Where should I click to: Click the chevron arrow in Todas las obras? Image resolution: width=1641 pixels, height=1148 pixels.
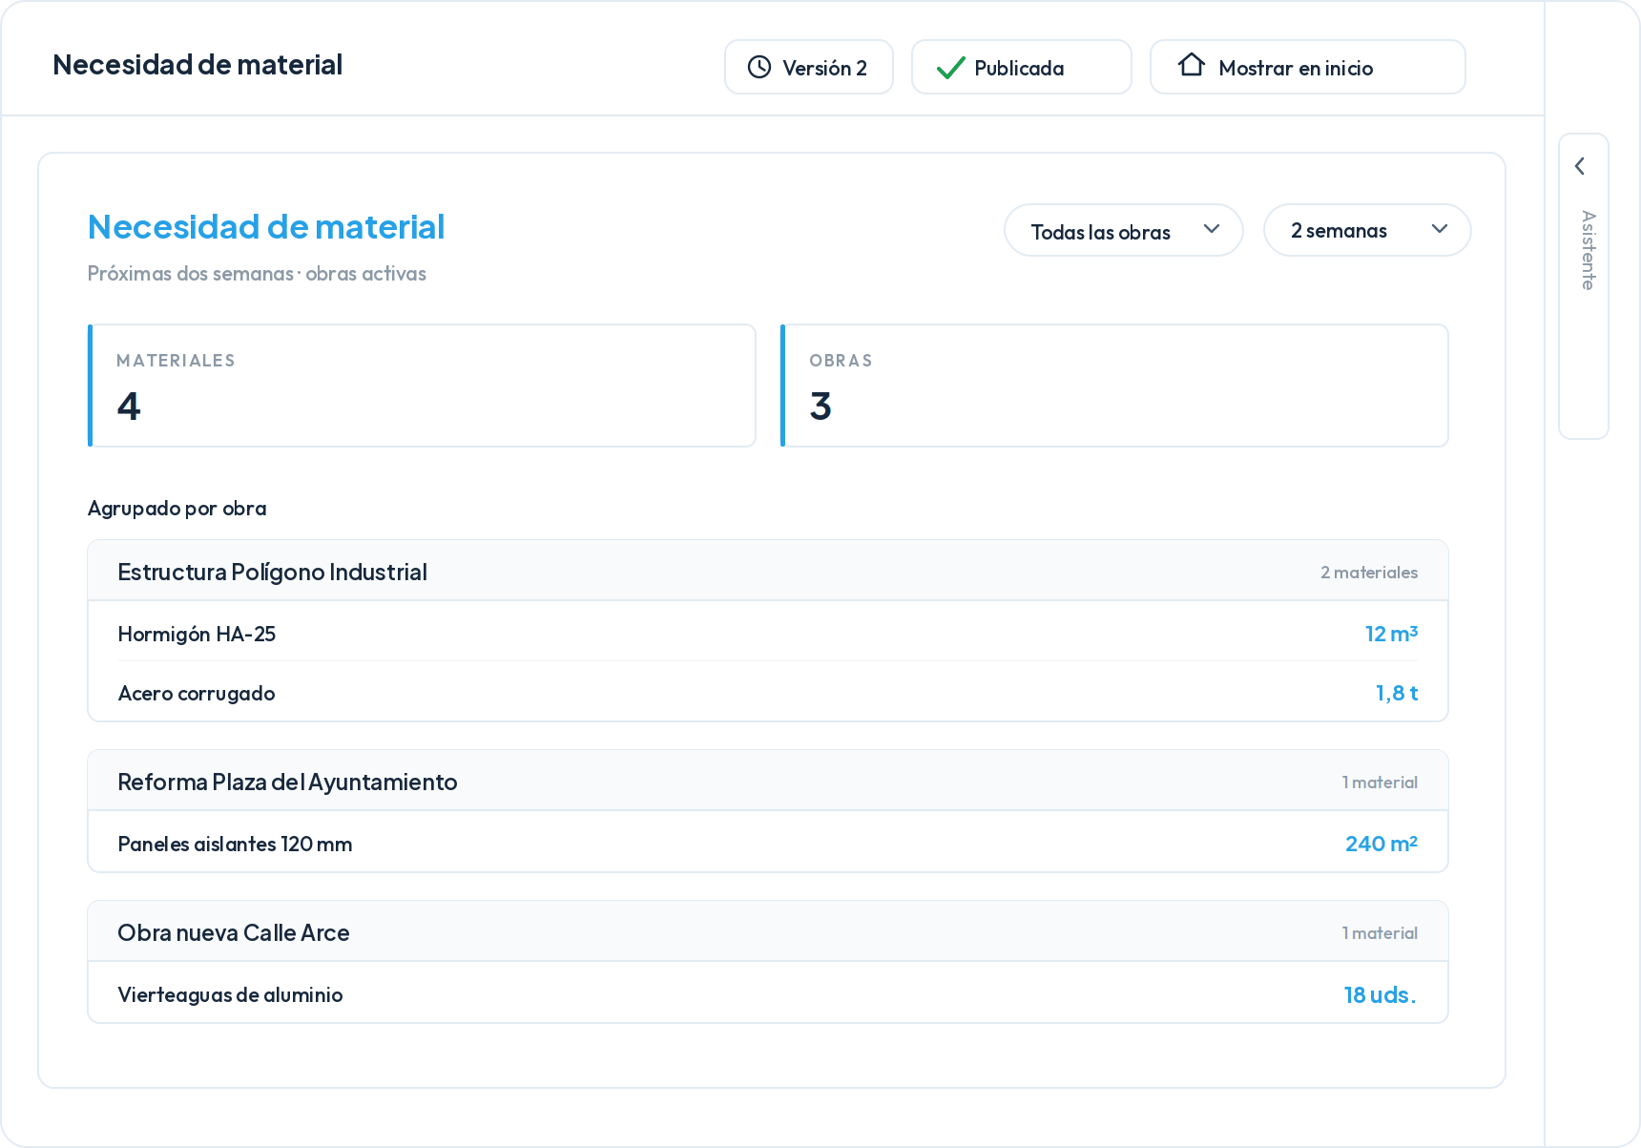point(1212,229)
